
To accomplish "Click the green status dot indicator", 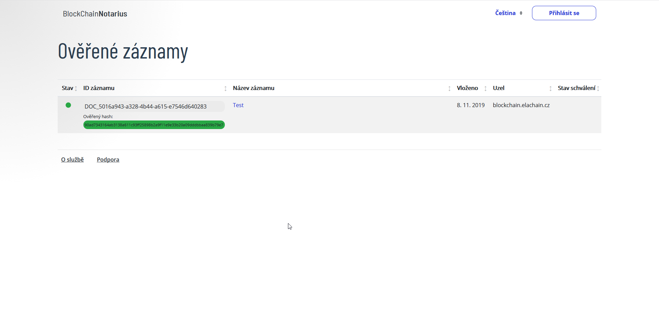I will pyautogui.click(x=68, y=105).
